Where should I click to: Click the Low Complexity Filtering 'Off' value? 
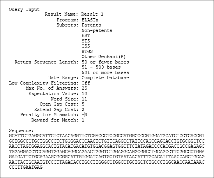pos(86,83)
